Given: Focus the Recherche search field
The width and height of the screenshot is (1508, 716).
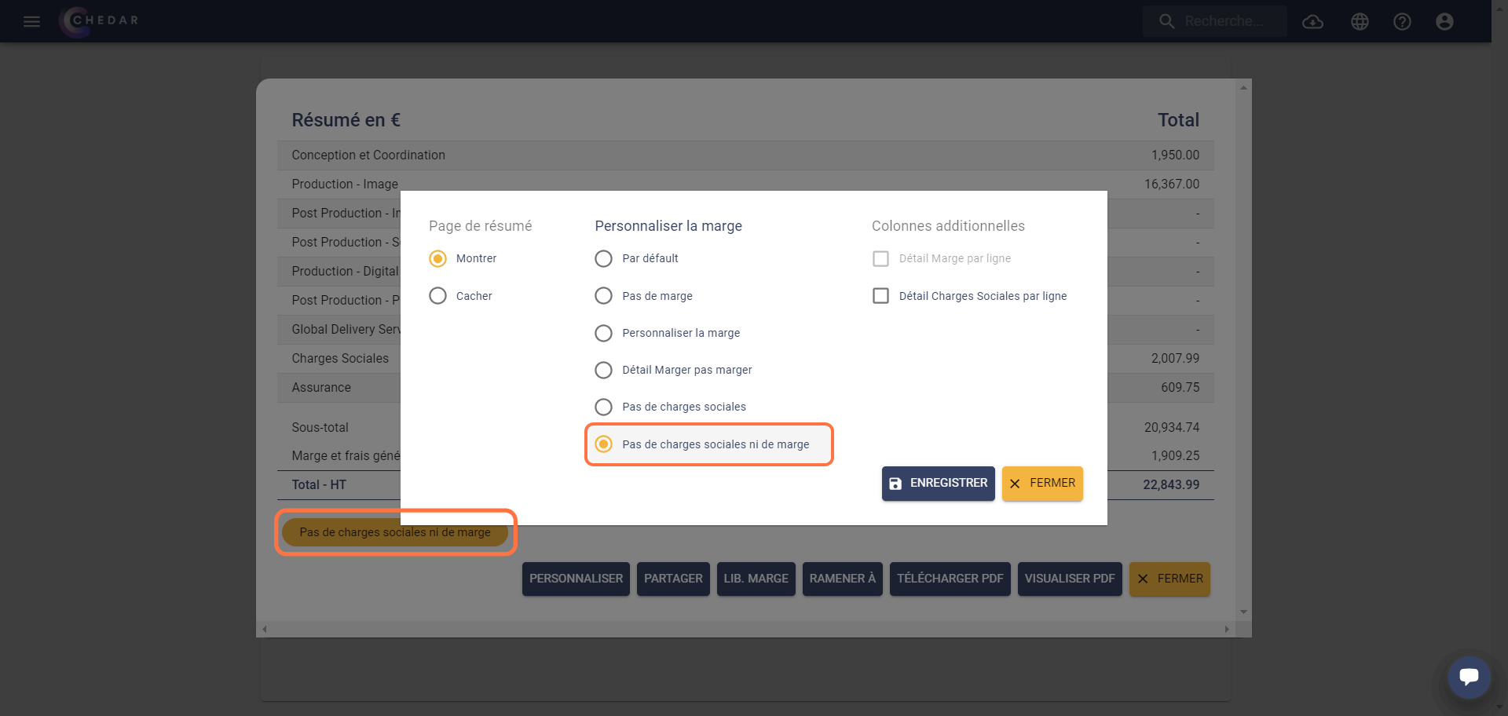Looking at the screenshot, I should pos(1215,21).
